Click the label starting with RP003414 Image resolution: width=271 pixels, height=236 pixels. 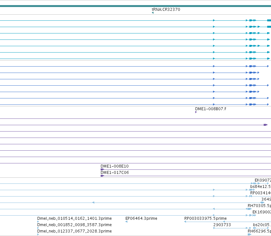pyautogui.click(x=260, y=193)
